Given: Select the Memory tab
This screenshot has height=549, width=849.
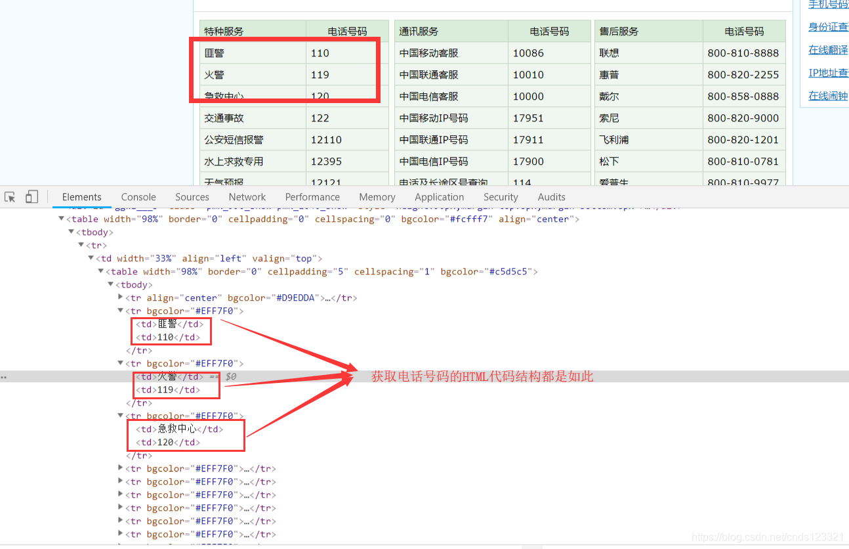Looking at the screenshot, I should tap(377, 197).
